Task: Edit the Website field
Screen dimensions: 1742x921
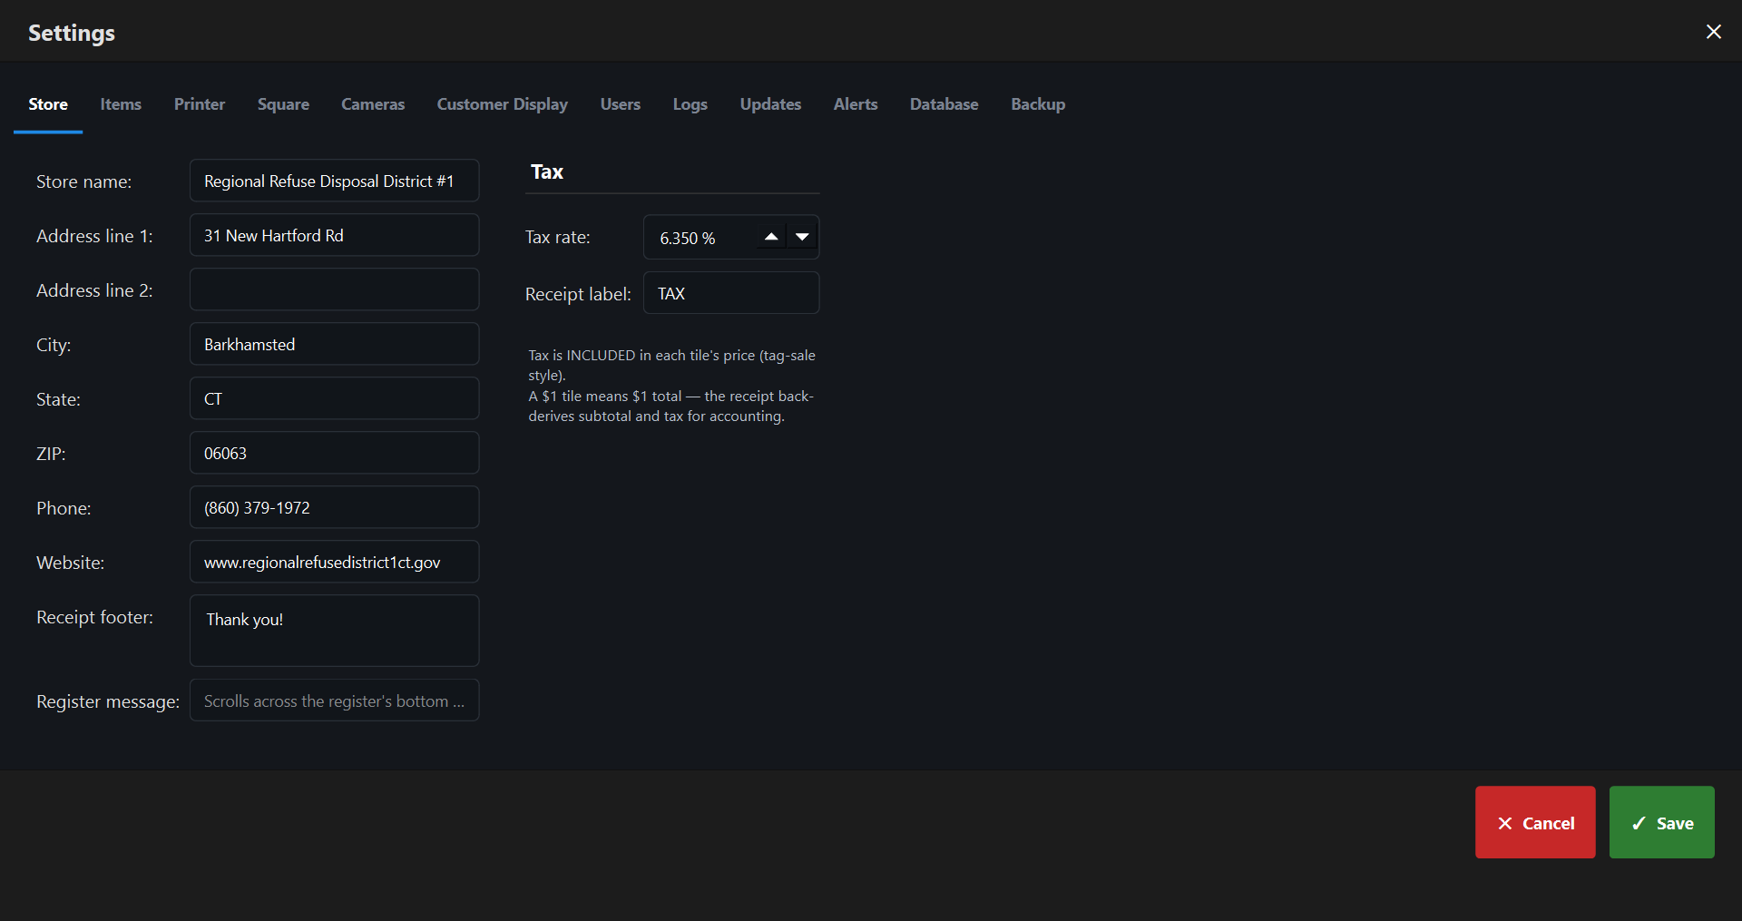Action: click(x=334, y=562)
